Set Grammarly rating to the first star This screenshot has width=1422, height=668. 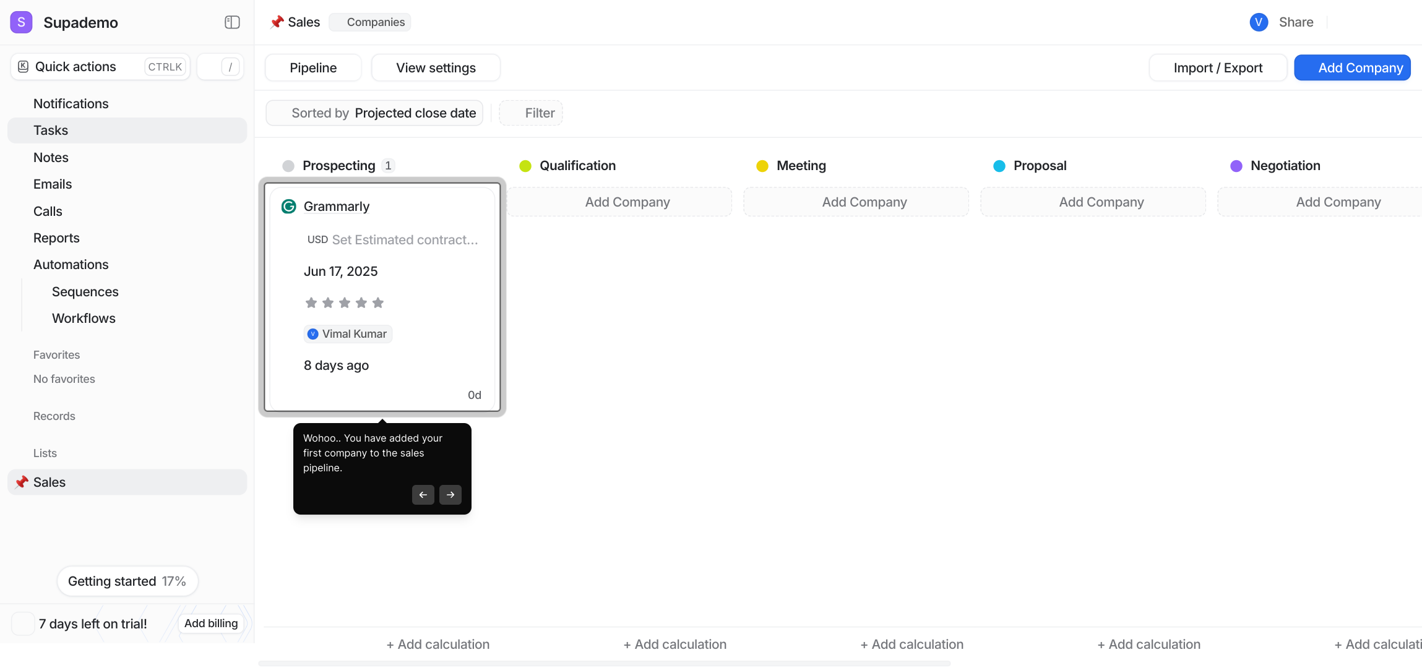tap(311, 302)
